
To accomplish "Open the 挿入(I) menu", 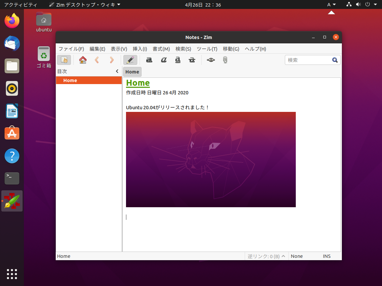I will (x=140, y=49).
